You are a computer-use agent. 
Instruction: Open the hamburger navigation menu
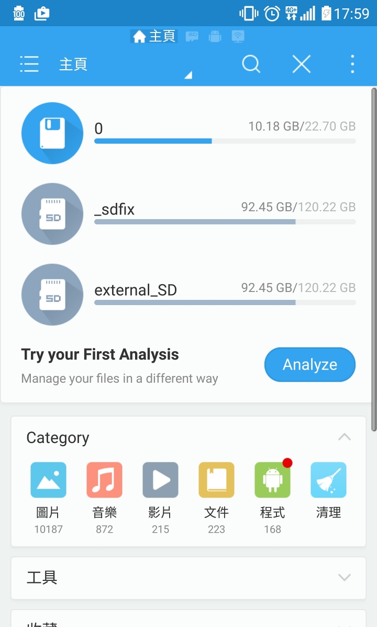[29, 64]
